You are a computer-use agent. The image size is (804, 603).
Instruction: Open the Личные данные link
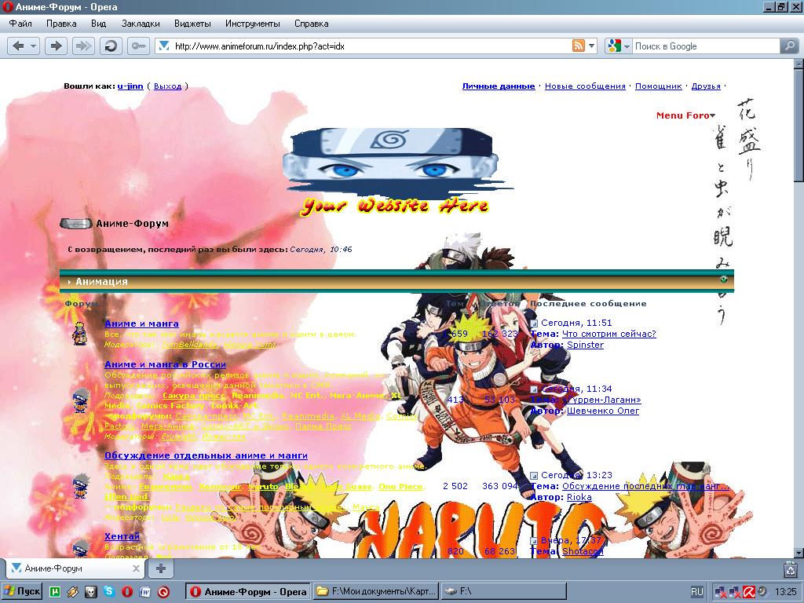(x=499, y=86)
